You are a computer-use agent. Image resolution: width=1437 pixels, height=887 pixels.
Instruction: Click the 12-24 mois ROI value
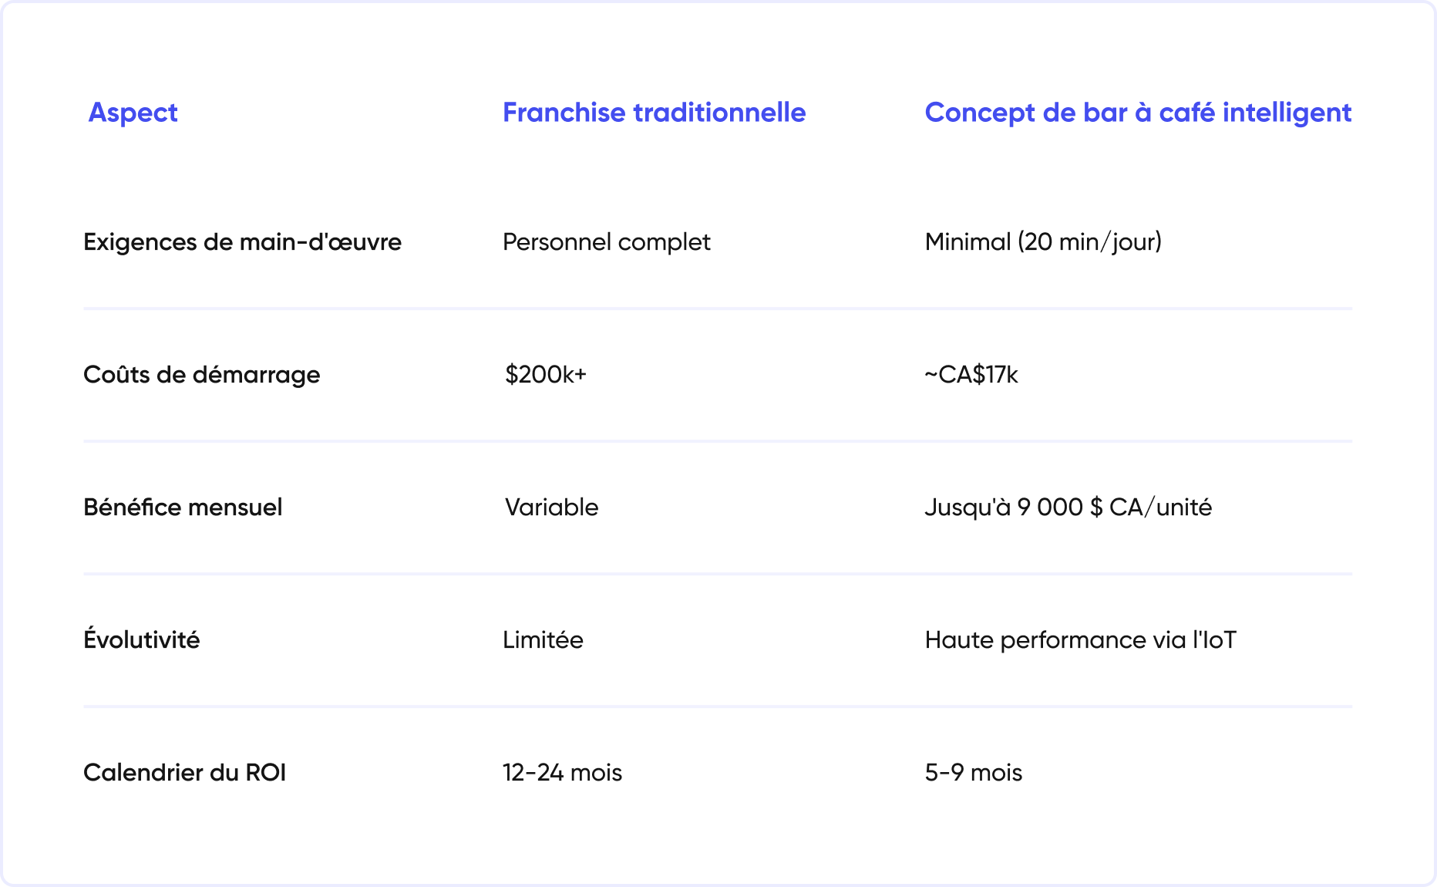point(562,773)
